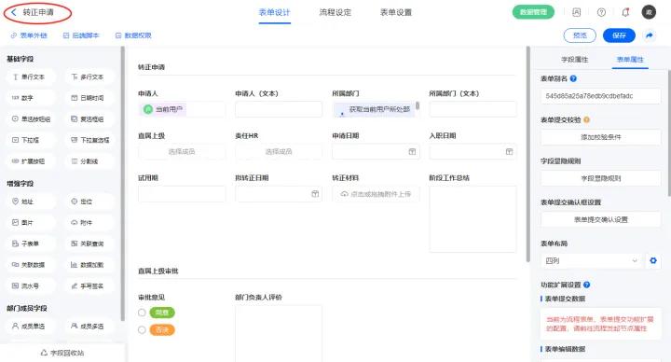Add a 单选按钮组 field

[x=31, y=119]
